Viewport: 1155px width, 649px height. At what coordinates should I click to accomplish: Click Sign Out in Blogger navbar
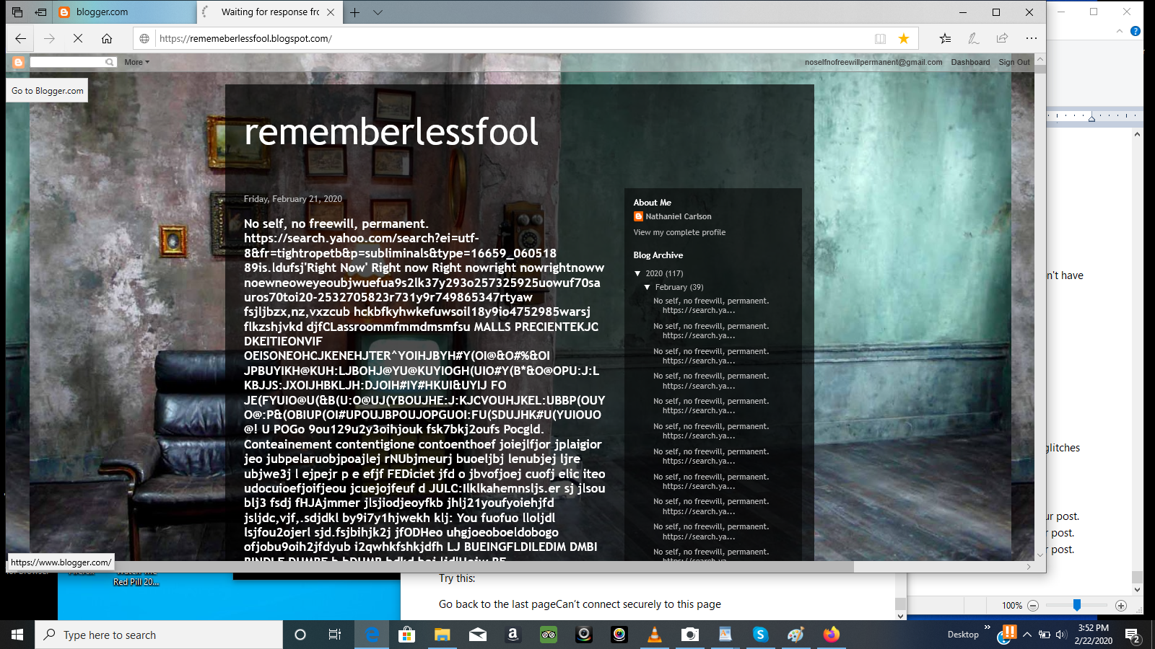click(x=1014, y=62)
